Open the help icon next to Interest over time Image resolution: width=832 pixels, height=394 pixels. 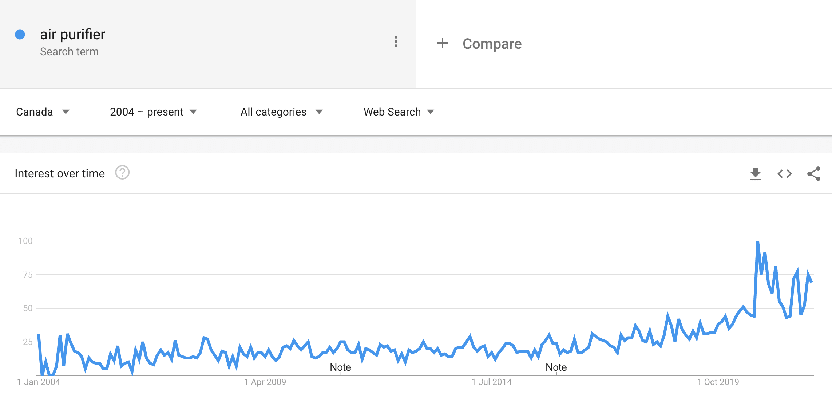pos(122,173)
